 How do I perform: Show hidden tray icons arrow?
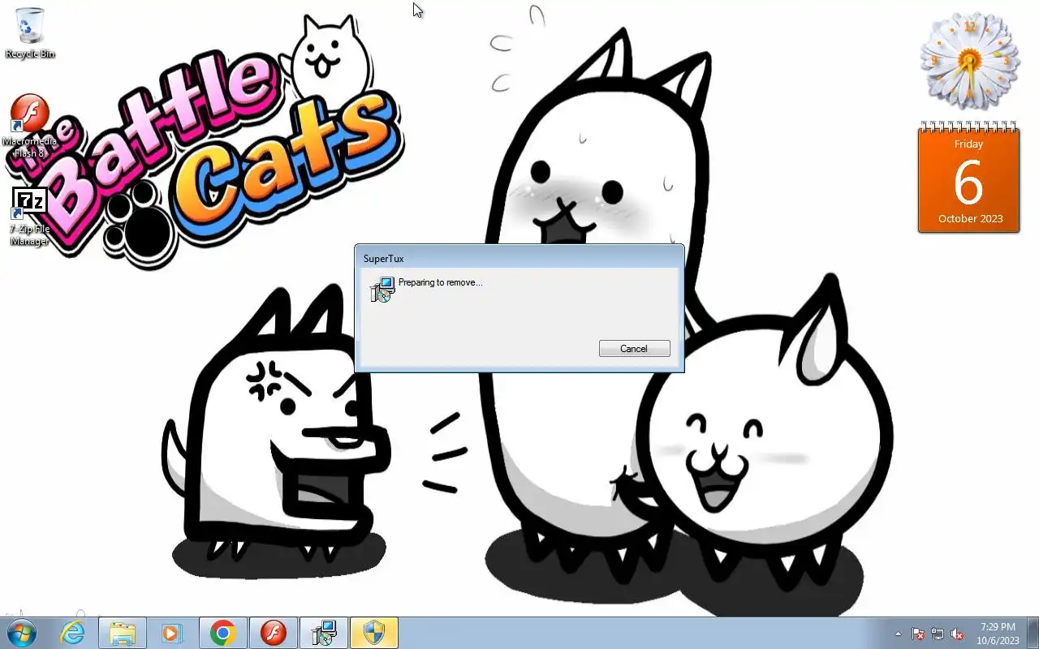click(x=898, y=634)
